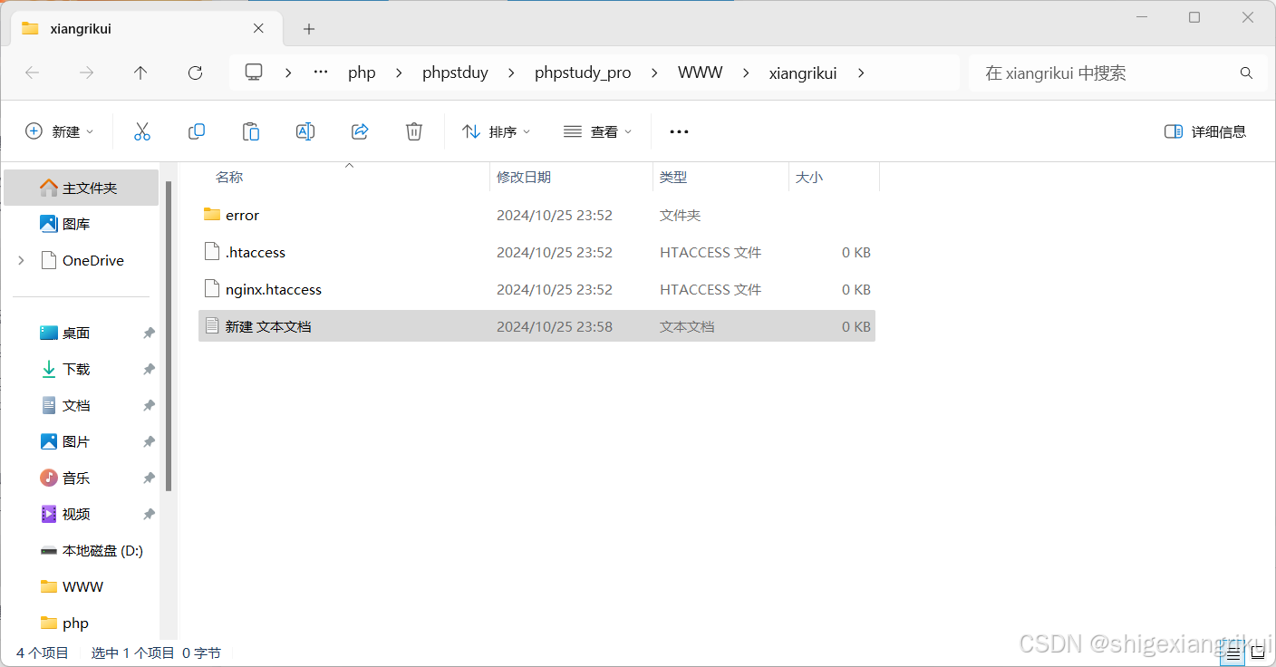Select the Cut tool in the toolbar

click(142, 130)
